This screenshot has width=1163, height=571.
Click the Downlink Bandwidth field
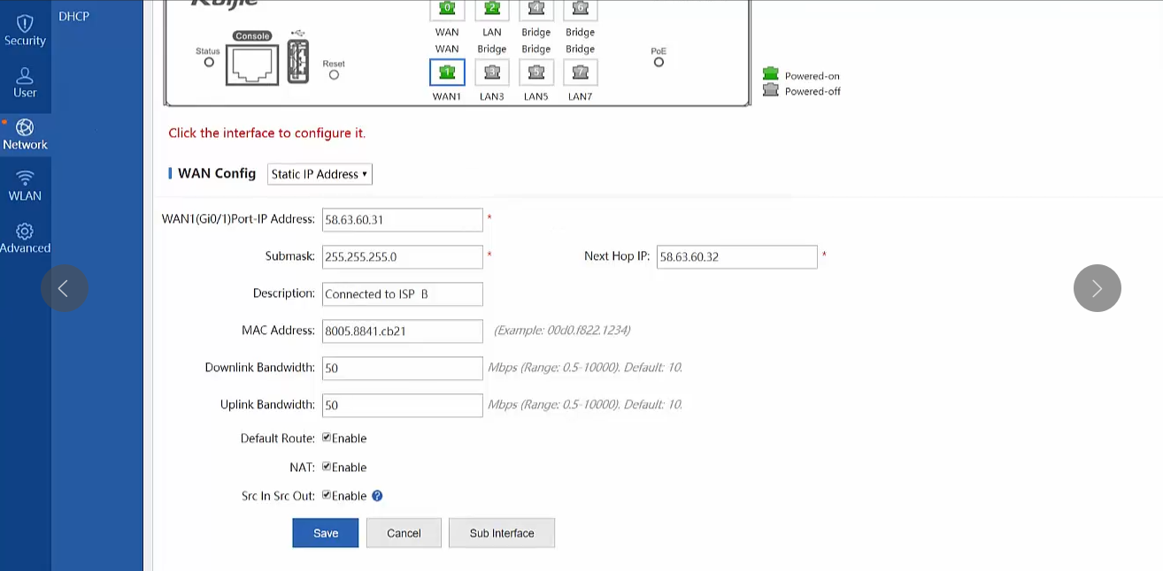click(403, 368)
